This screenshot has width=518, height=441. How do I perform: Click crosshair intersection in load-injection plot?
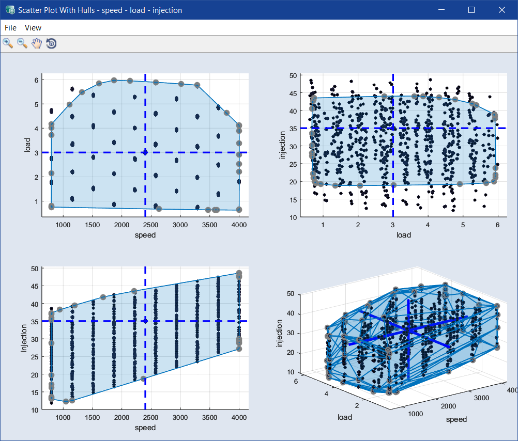click(x=393, y=128)
